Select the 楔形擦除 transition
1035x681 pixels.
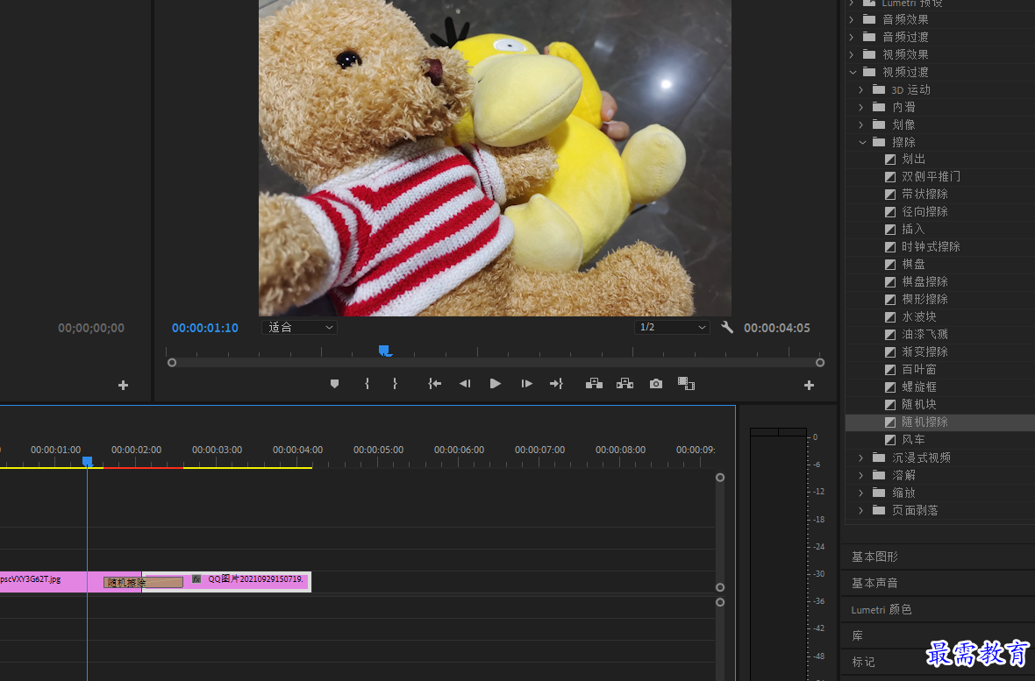point(924,299)
